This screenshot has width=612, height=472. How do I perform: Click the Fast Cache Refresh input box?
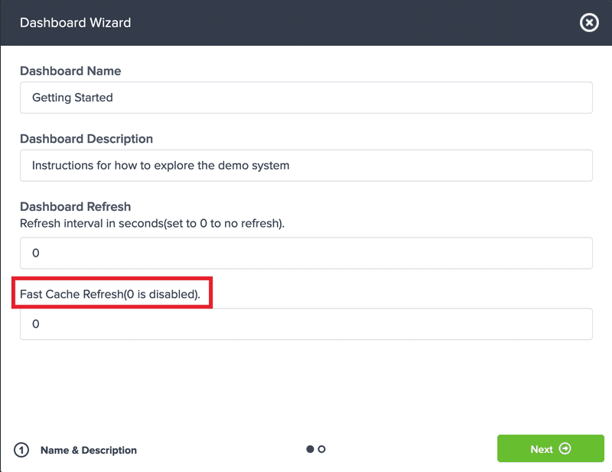[x=306, y=324]
